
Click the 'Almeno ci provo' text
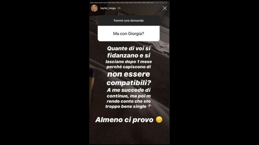[x=124, y=120]
